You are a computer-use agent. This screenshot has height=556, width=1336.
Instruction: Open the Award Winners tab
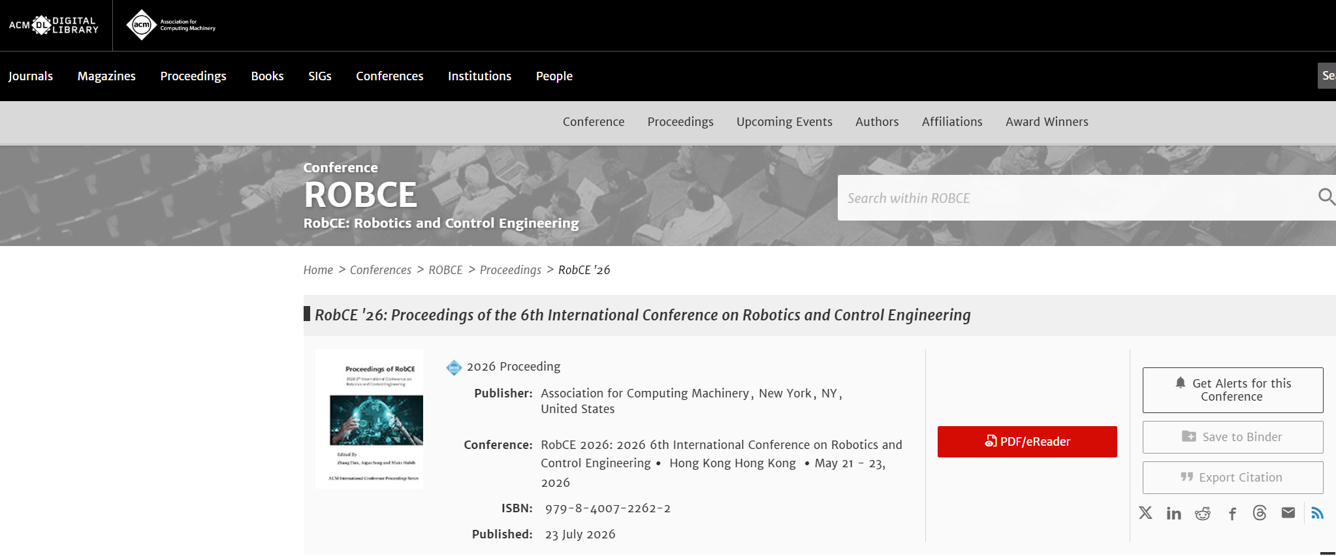click(1047, 122)
